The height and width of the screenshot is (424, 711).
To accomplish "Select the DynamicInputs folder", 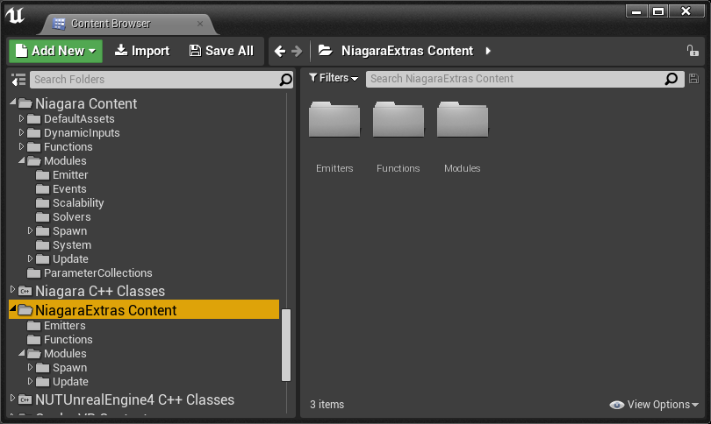I will point(82,132).
